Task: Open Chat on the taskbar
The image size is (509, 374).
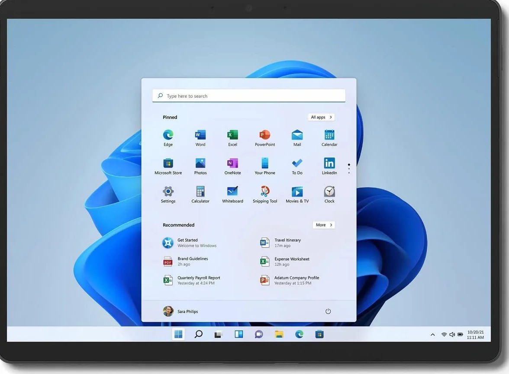Action: pos(259,334)
